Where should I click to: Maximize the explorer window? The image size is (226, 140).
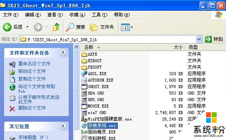pyautogui.click(x=212, y=6)
